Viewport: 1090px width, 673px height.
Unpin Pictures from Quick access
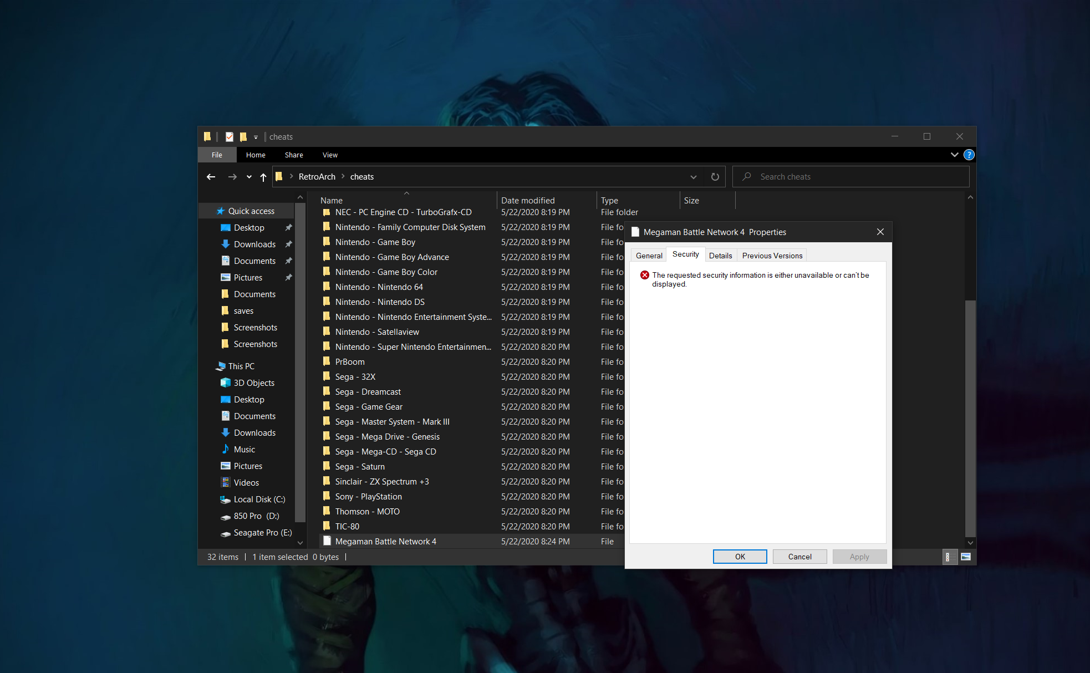(x=288, y=277)
